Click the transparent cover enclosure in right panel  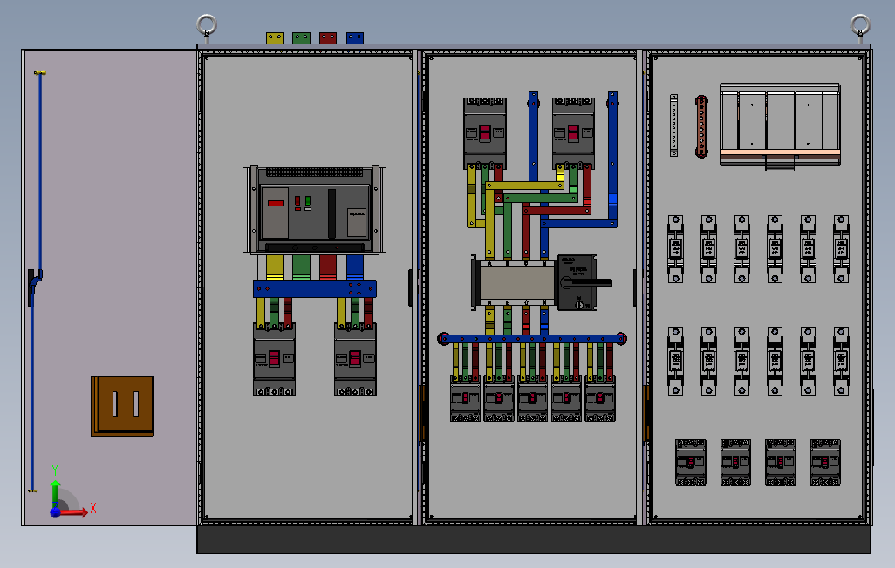pos(780,125)
